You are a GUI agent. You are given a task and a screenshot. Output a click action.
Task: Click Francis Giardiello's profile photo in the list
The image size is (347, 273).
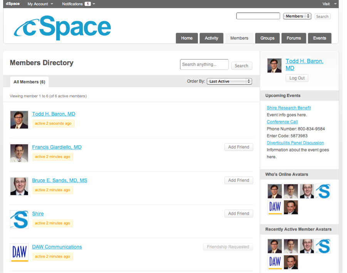tap(19, 153)
